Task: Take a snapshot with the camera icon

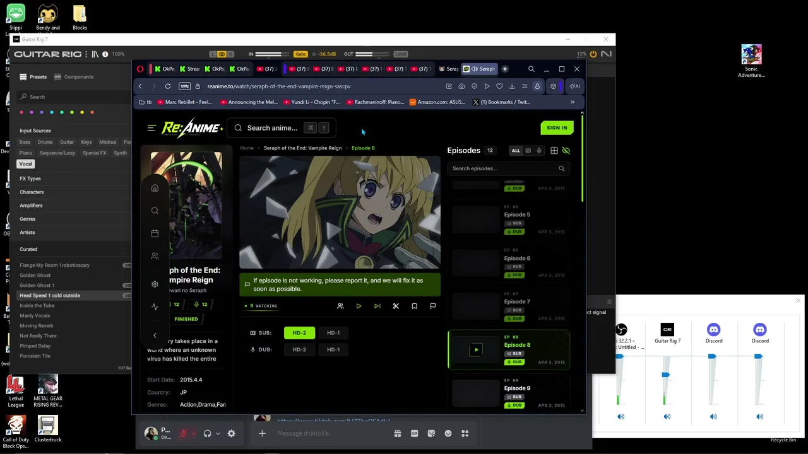Action: [x=461, y=86]
